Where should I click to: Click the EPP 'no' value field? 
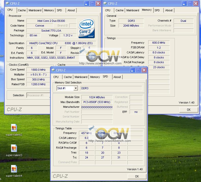pos(136,112)
